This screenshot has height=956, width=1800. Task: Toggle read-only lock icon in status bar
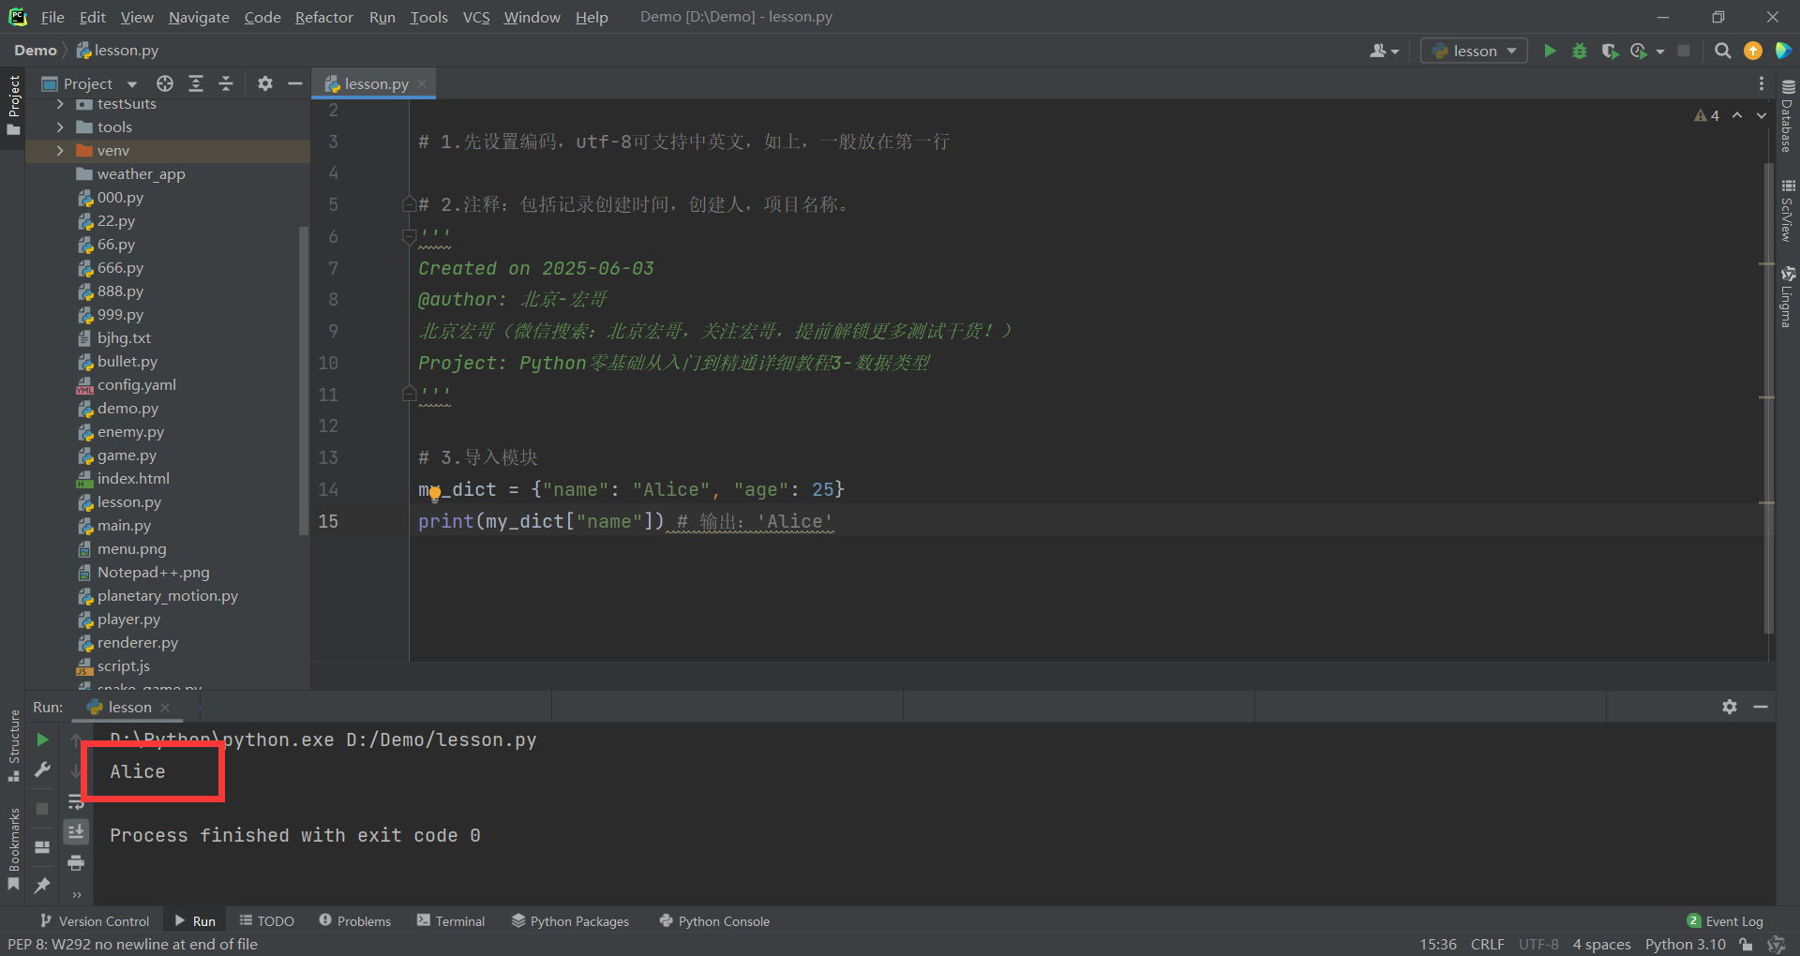1746,944
